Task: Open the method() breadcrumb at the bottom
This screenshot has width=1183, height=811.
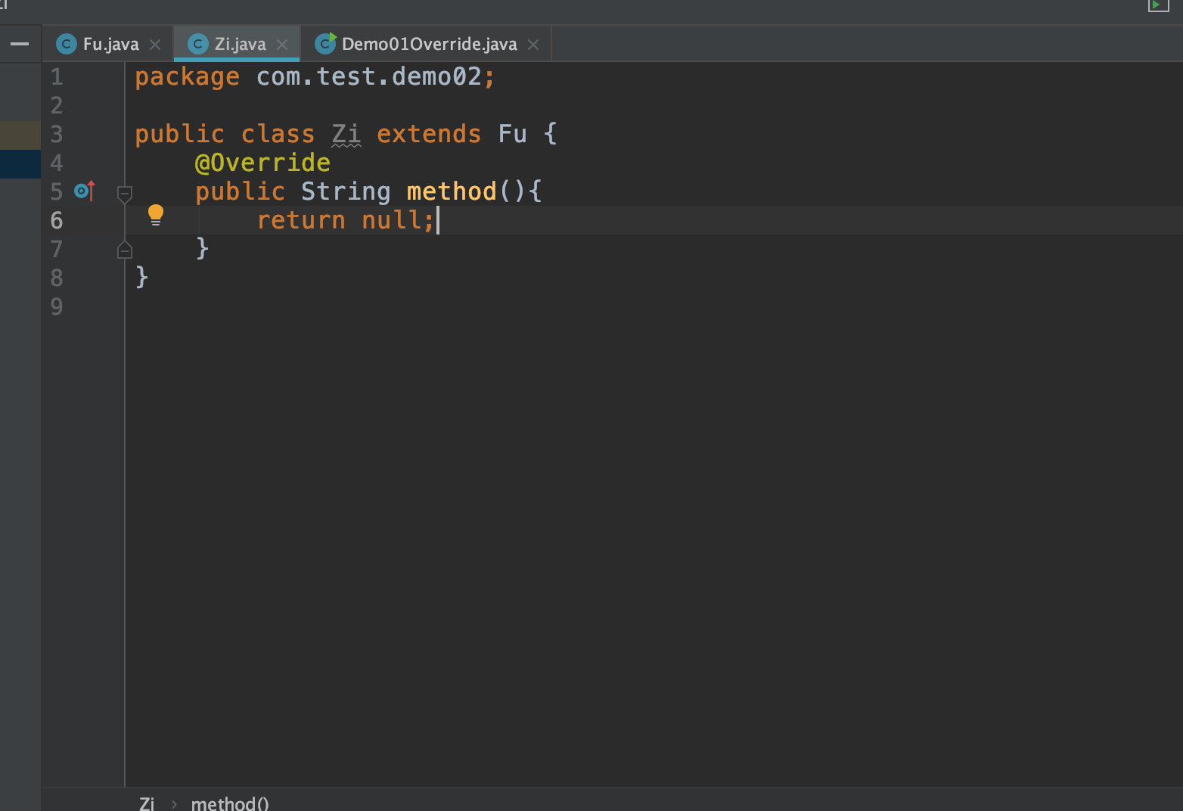Action: click(229, 803)
